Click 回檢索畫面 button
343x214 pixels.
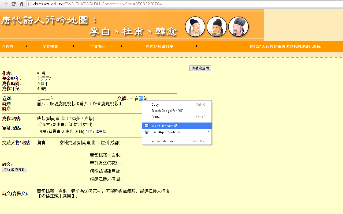(x=200, y=68)
